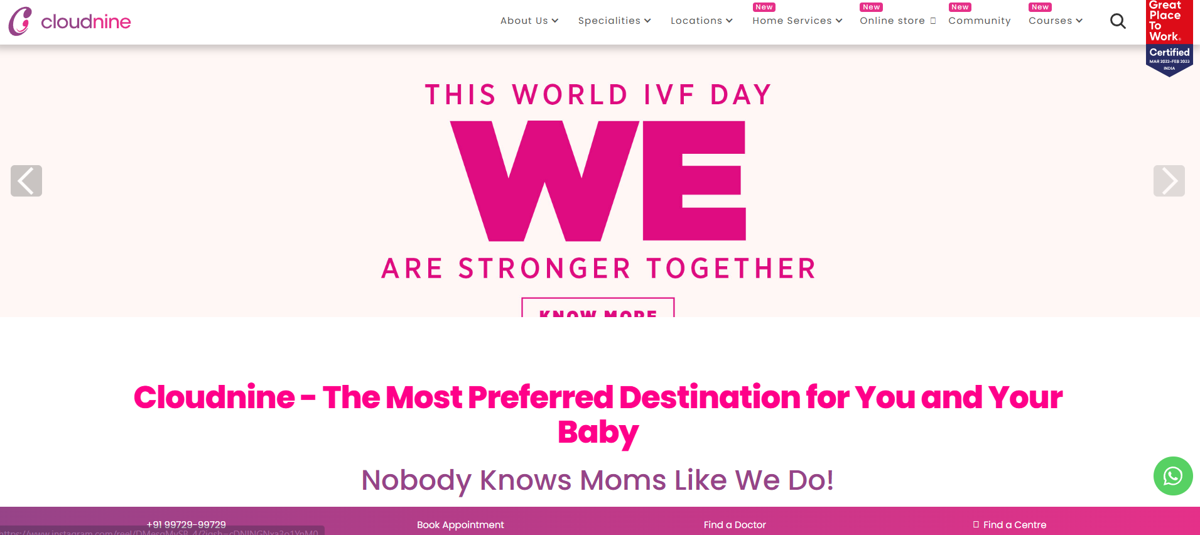Screen dimensions: 1200x535
Task: Click the Find a Centre location icon
Action: click(975, 524)
